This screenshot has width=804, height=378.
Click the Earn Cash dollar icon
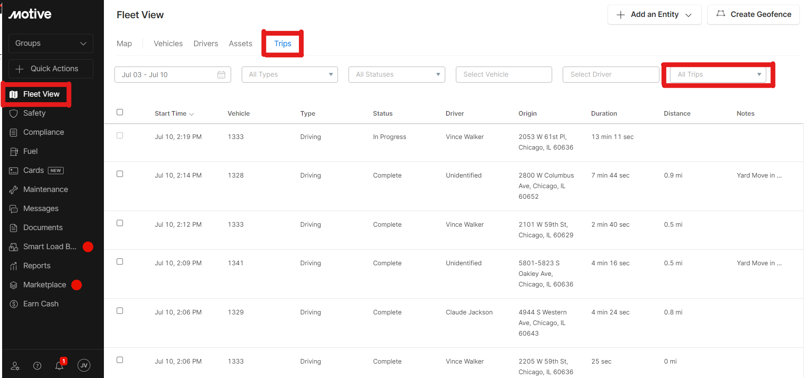tap(14, 304)
